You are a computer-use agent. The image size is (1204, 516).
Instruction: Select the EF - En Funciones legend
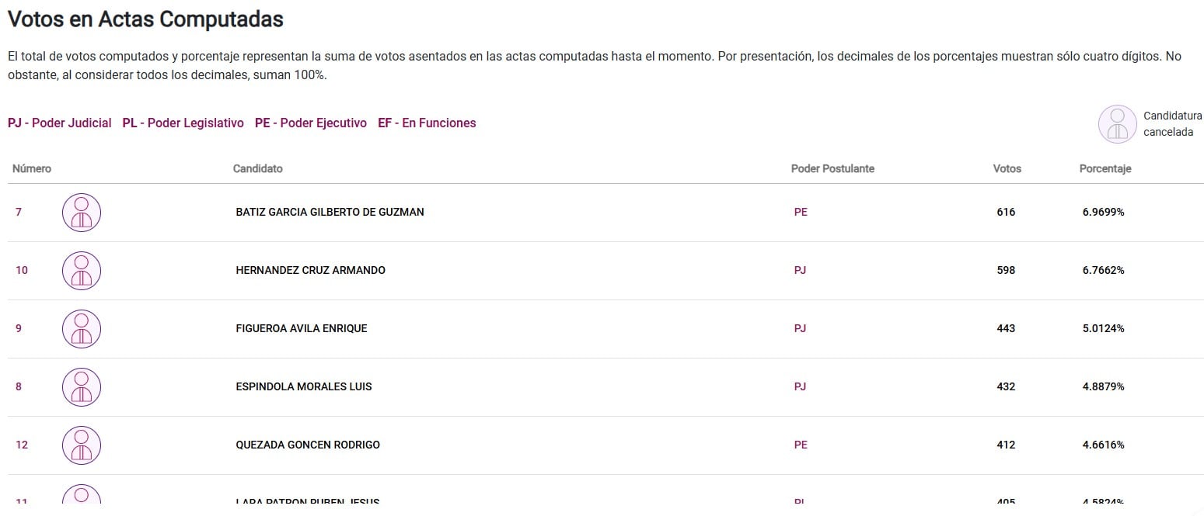427,123
